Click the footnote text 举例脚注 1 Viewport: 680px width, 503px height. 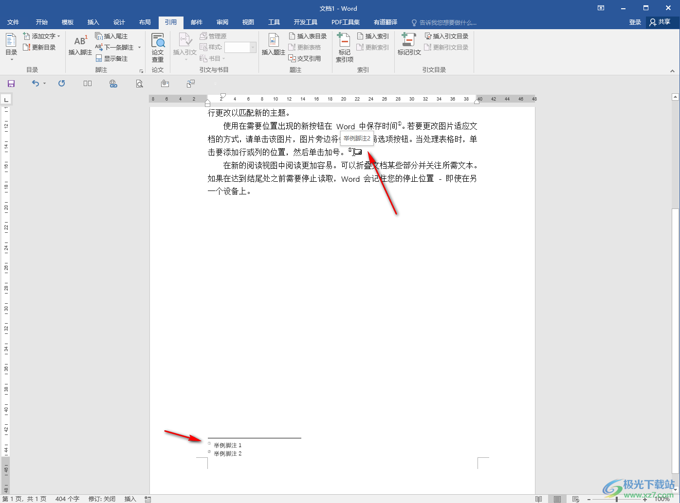pos(227,445)
